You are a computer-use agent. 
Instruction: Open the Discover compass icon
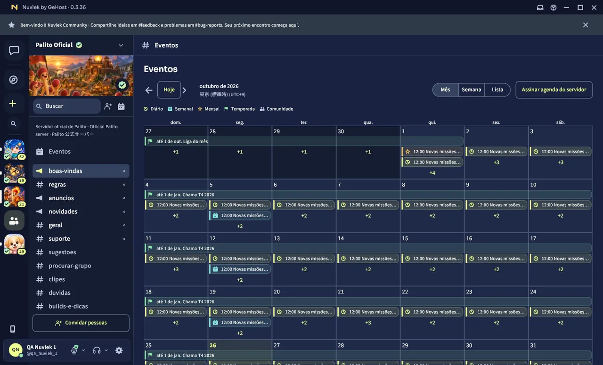(x=14, y=80)
